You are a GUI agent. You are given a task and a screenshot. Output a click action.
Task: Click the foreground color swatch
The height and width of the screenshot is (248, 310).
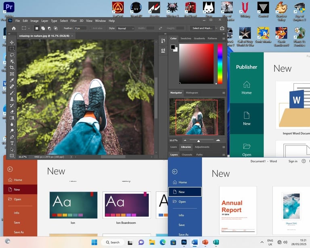[173, 47]
